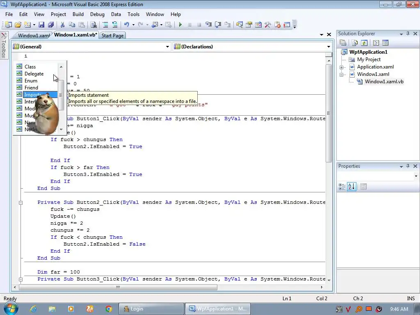
Task: Click Show All Files in Solution Explorer
Action: (x=355, y=43)
